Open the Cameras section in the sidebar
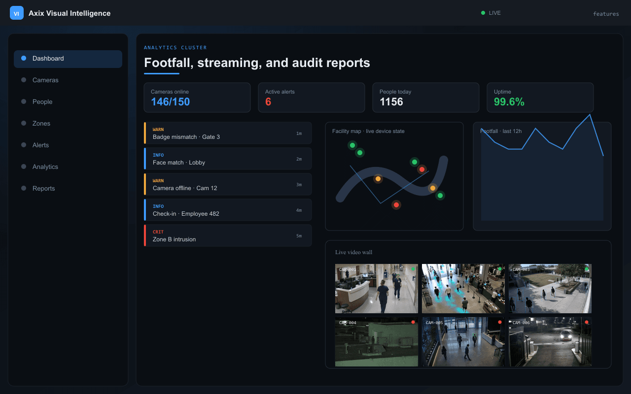Screen dimensions: 631x394 click(68, 80)
